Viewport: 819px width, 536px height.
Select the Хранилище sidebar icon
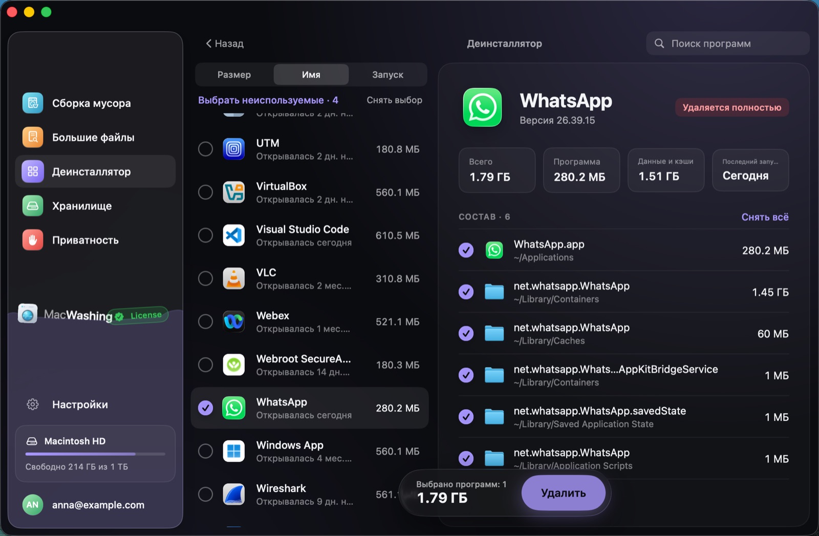[x=33, y=206]
